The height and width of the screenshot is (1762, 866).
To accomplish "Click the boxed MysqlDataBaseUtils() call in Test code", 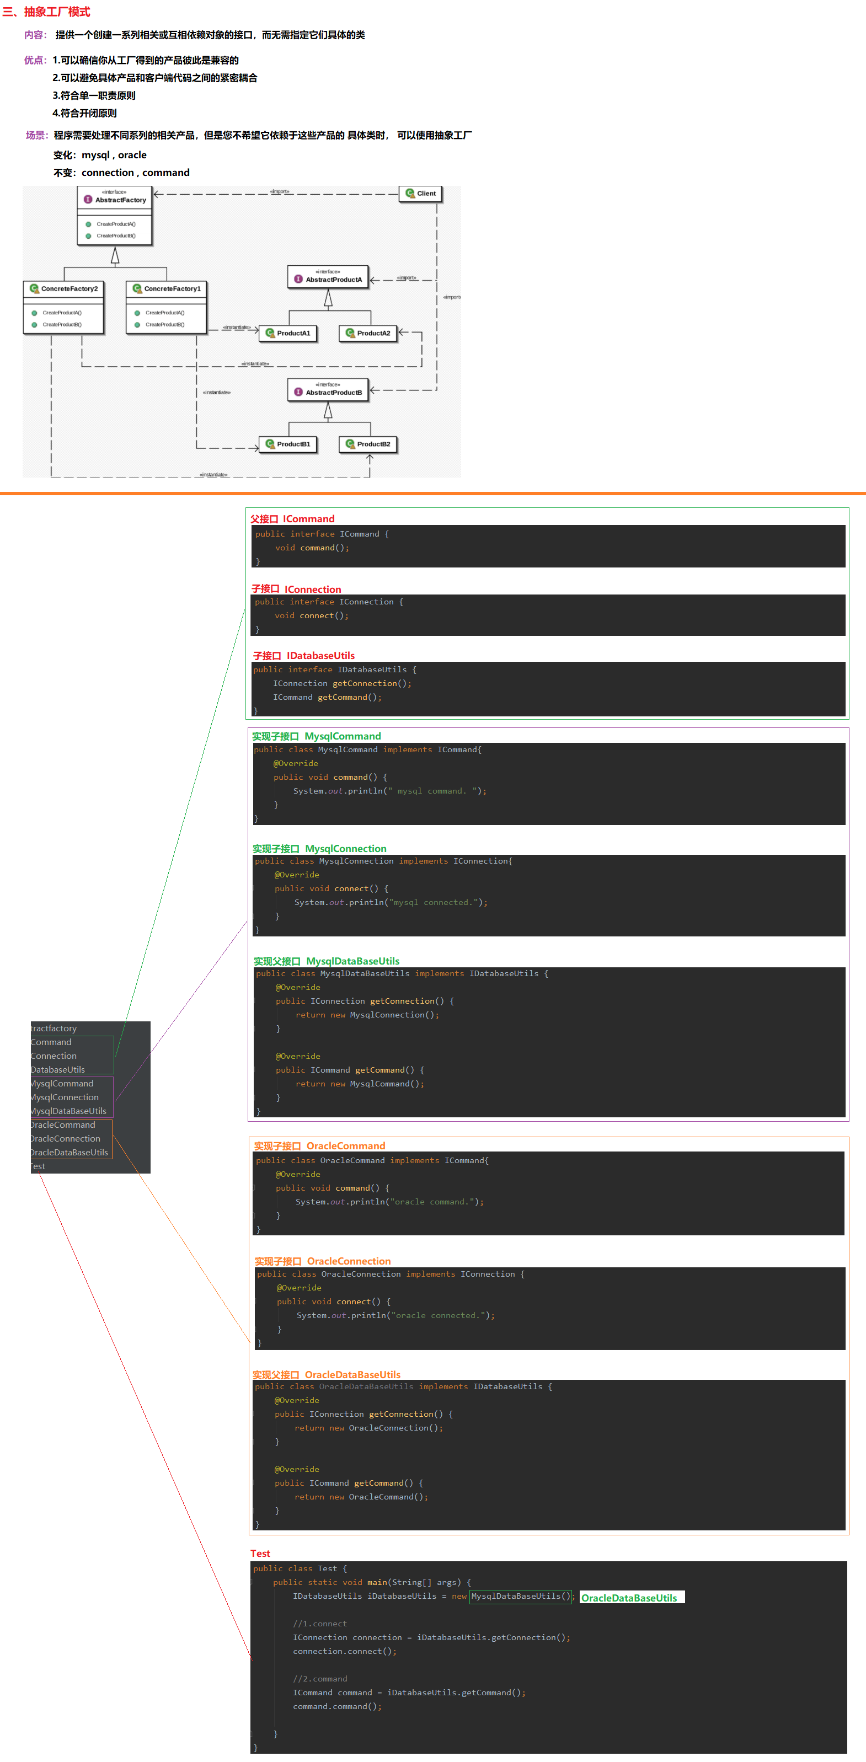I will coord(520,1597).
